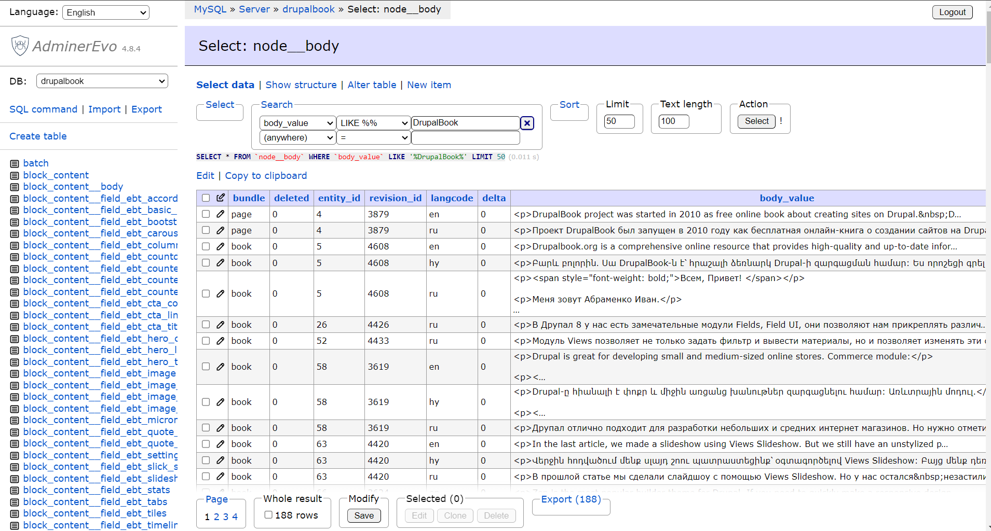Open the DB drupalbook dropdown
The height and width of the screenshot is (531, 991).
pos(102,81)
